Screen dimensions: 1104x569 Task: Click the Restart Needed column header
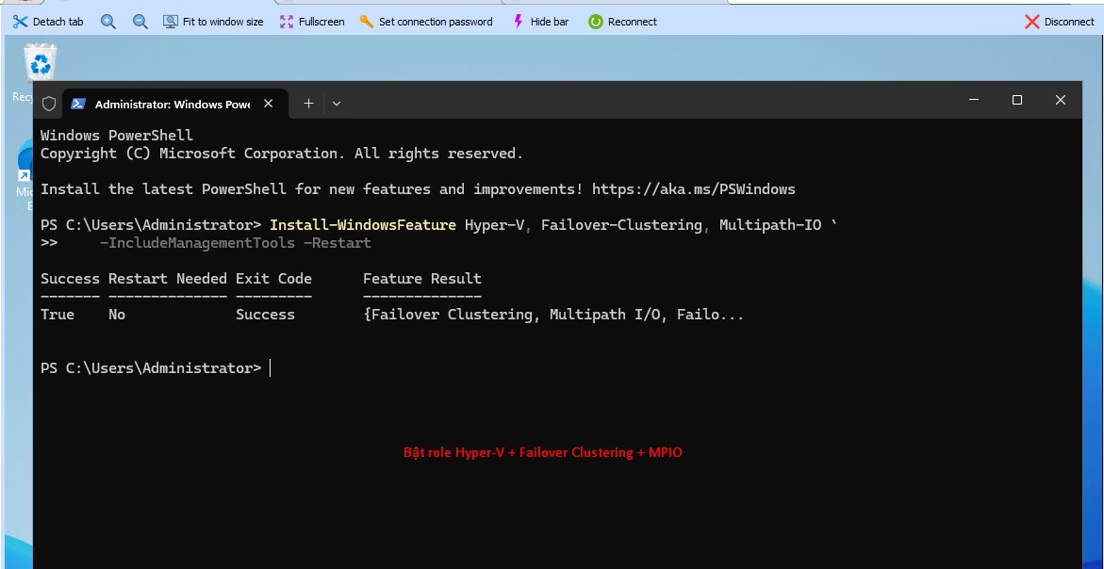tap(168, 279)
